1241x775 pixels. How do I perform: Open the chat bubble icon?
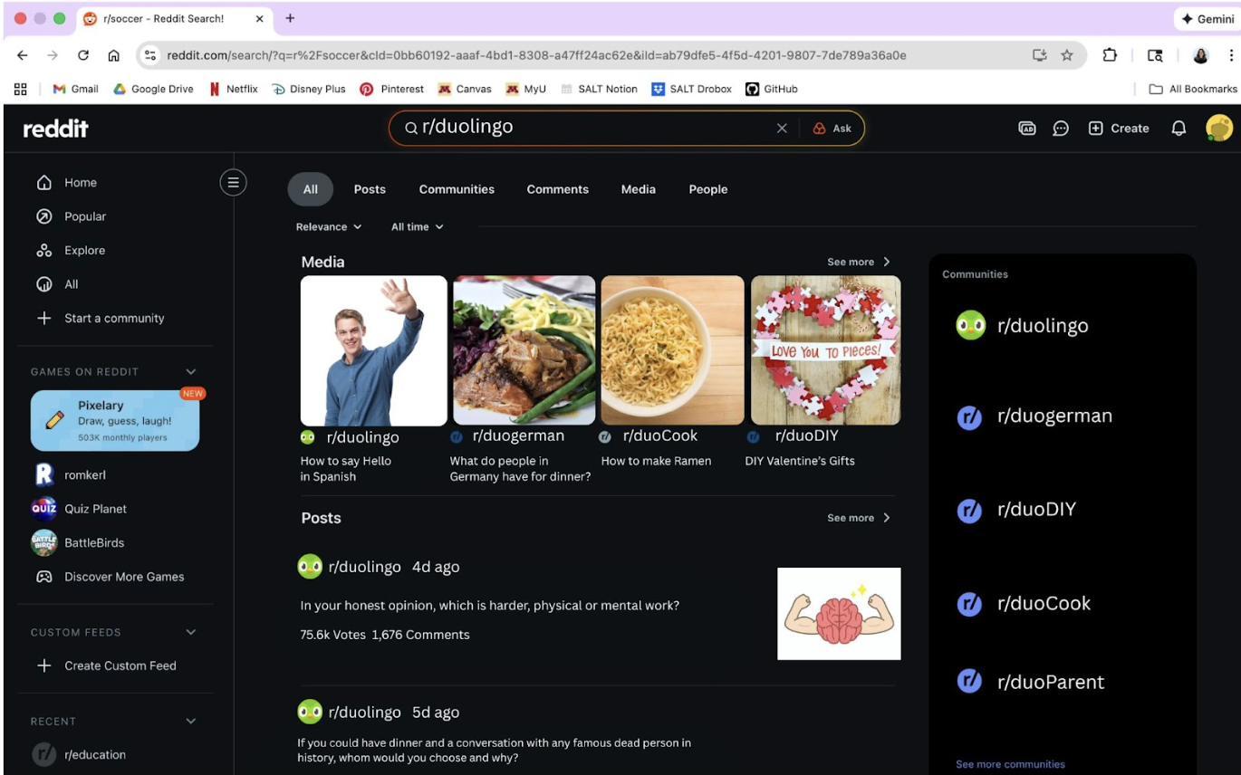(x=1061, y=129)
